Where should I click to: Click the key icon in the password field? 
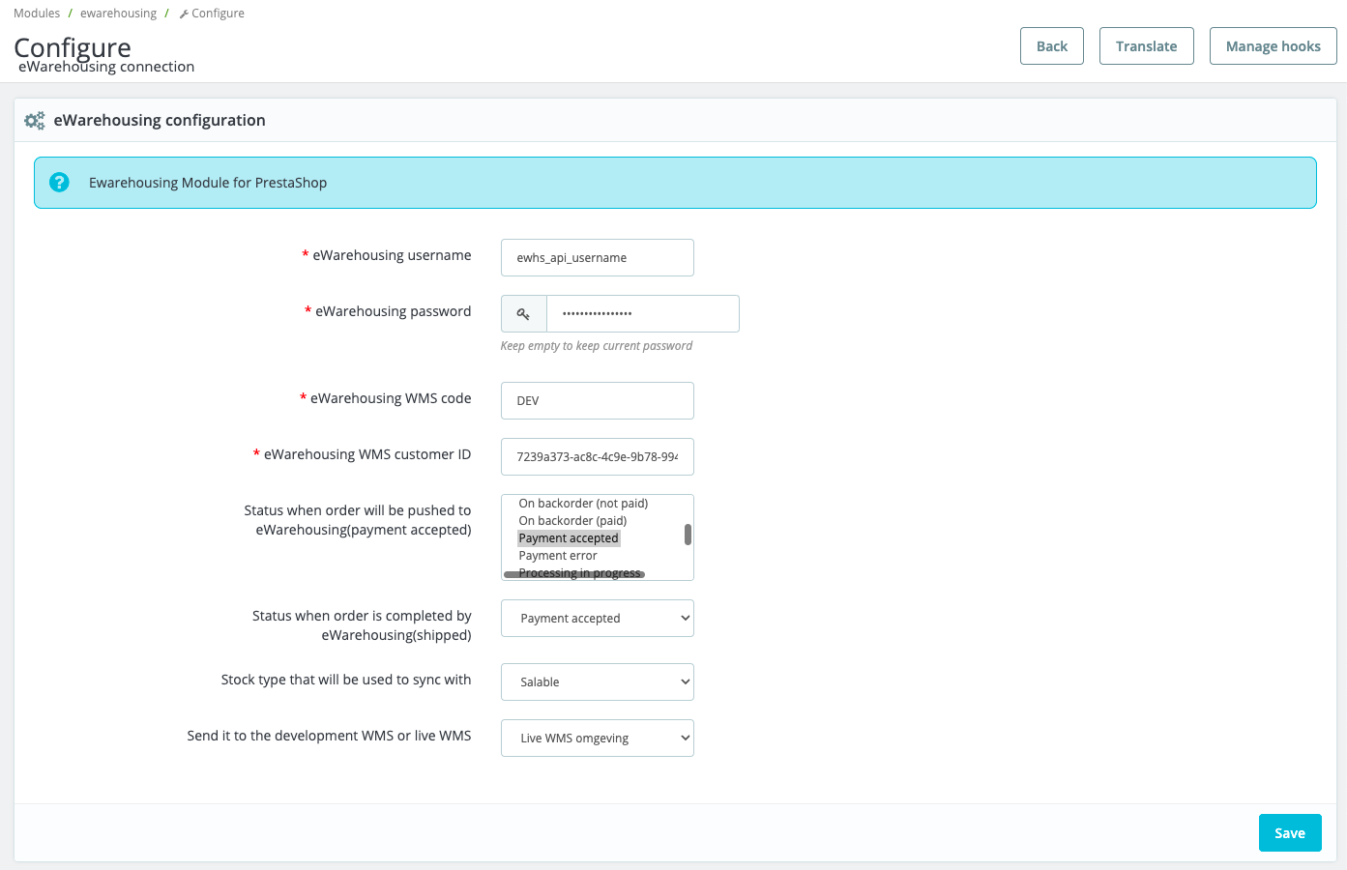coord(523,313)
